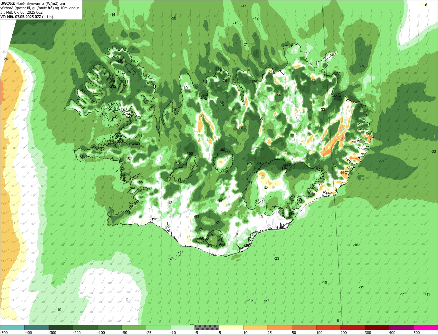
Task: Click the "-213" value on the map
Action: (218, 69)
